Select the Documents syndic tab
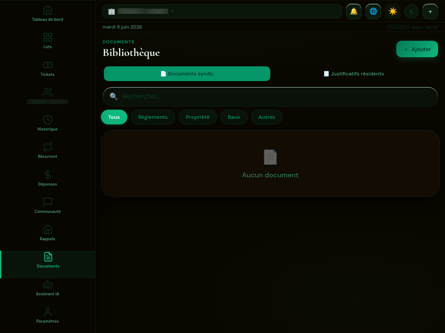Viewport: 445px width, 333px height. (x=187, y=74)
